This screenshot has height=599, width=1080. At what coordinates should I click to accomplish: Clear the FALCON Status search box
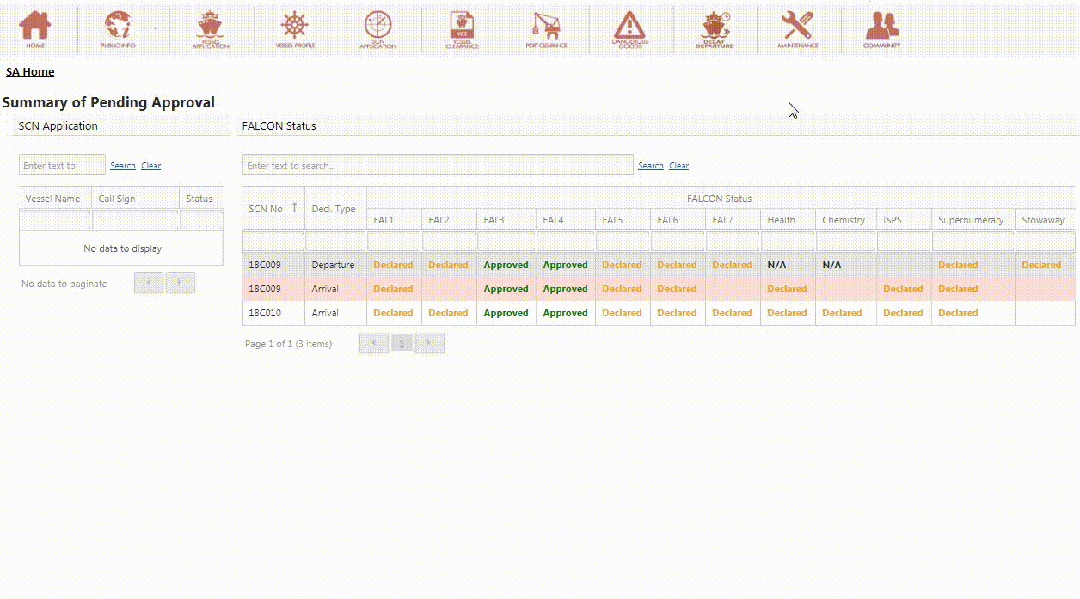click(679, 166)
